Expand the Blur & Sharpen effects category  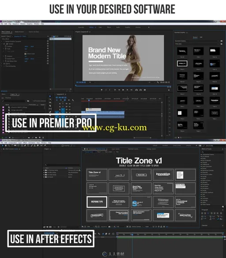click(201, 160)
